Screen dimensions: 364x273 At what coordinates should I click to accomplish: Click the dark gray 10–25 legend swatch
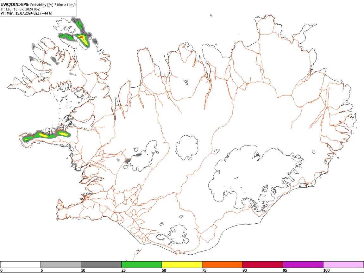tap(101, 265)
